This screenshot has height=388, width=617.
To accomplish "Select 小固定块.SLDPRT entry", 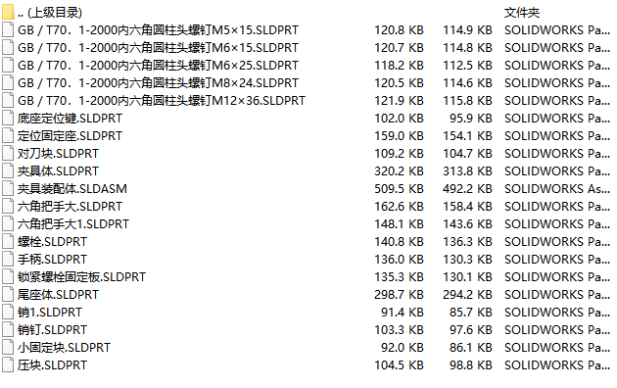I will point(64,347).
